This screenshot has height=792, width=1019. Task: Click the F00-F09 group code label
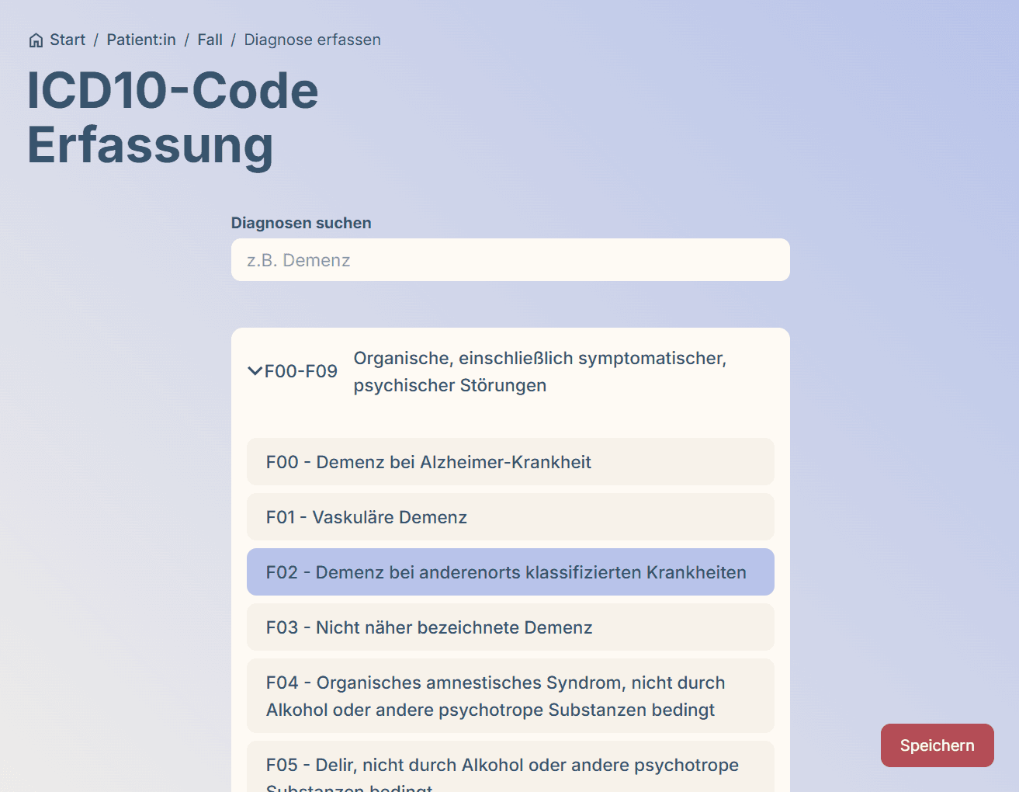point(301,371)
